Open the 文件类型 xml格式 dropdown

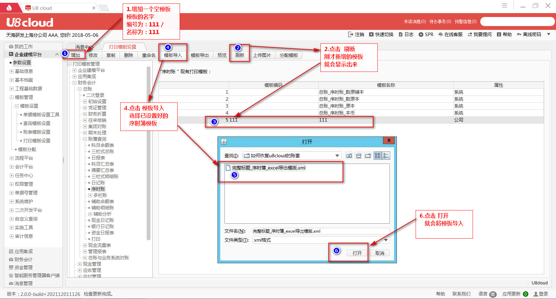(x=386, y=240)
